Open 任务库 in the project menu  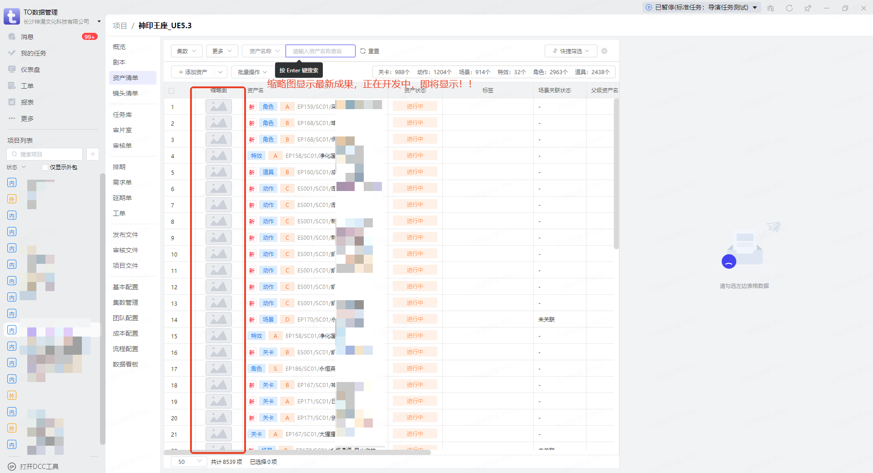point(122,115)
